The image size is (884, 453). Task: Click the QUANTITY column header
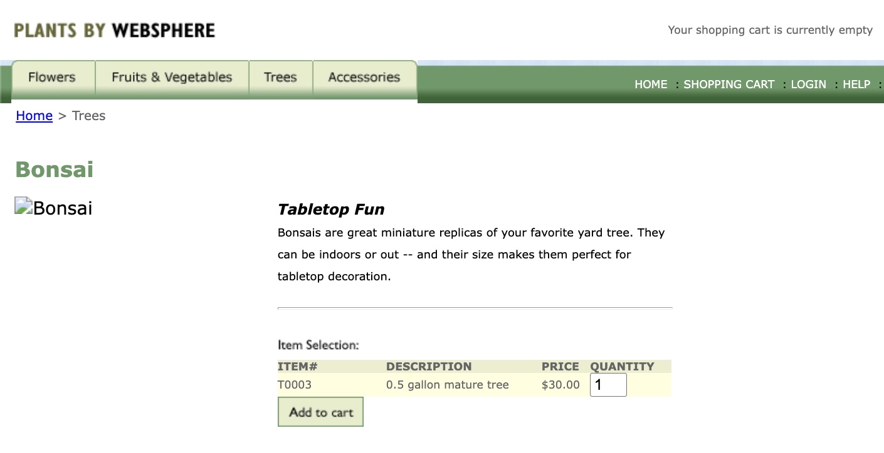pos(622,367)
